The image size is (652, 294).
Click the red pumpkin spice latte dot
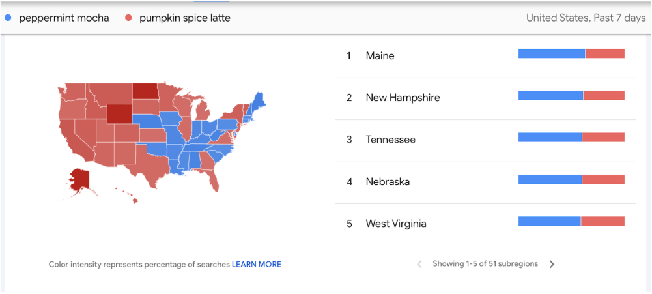[128, 18]
